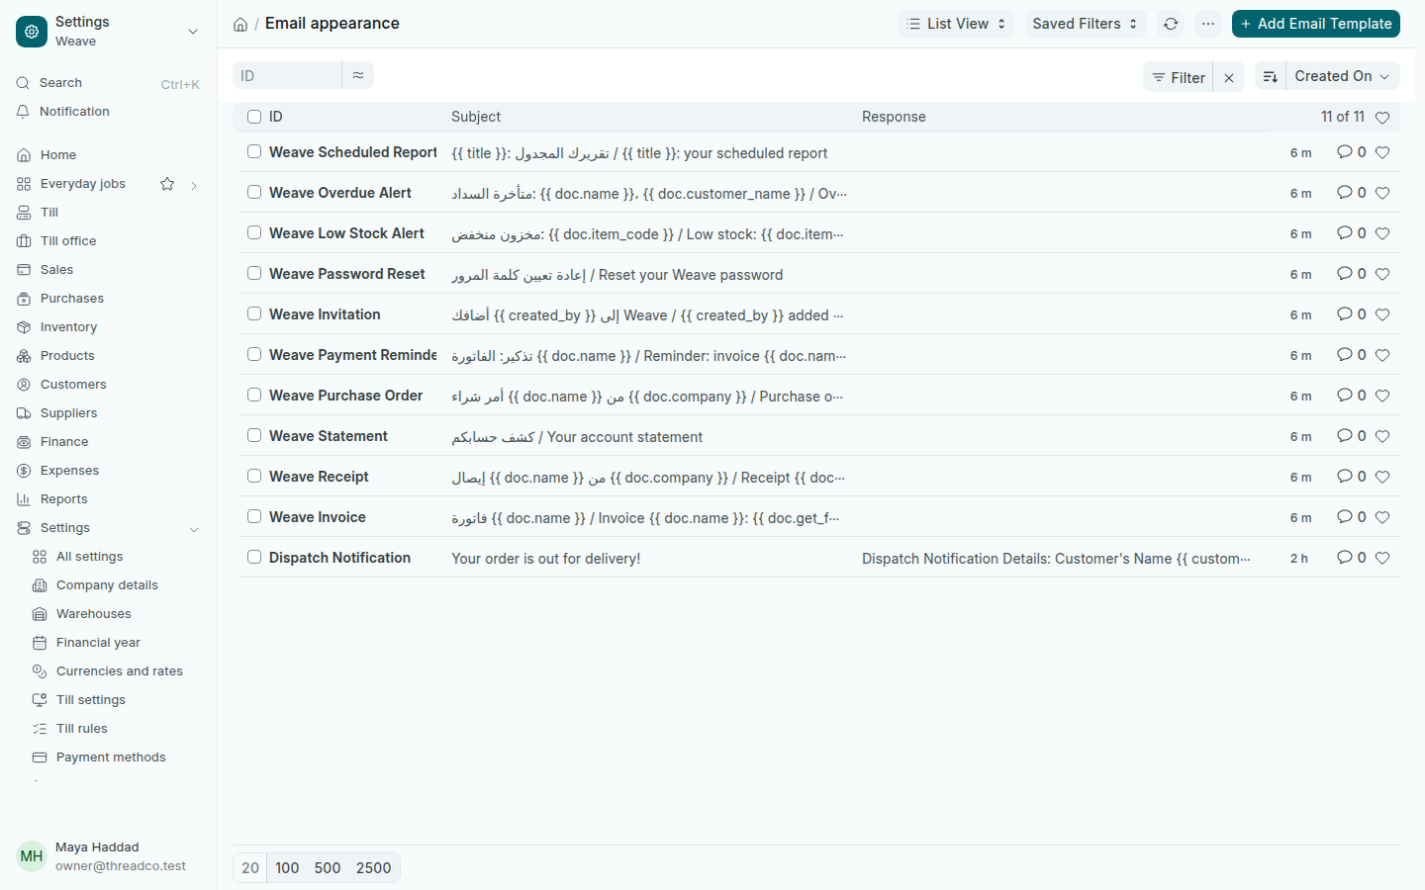Select Dispatch Notification row checkbox
The height and width of the screenshot is (890, 1425).
pos(254,557)
